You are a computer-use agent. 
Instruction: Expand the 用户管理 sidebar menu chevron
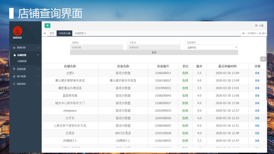pyautogui.click(x=38, y=76)
